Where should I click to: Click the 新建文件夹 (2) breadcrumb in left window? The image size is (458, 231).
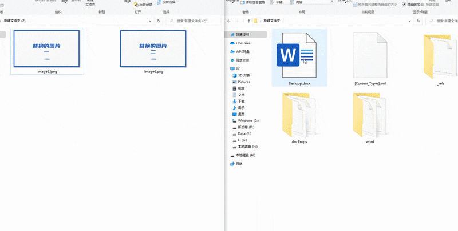click(x=15, y=21)
